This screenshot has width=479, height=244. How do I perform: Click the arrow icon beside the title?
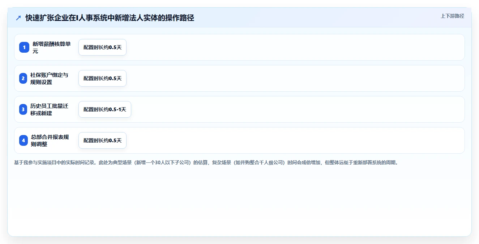[18, 18]
